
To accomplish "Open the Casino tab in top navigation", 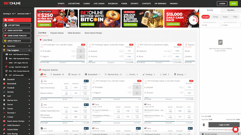I will coord(87,4).
